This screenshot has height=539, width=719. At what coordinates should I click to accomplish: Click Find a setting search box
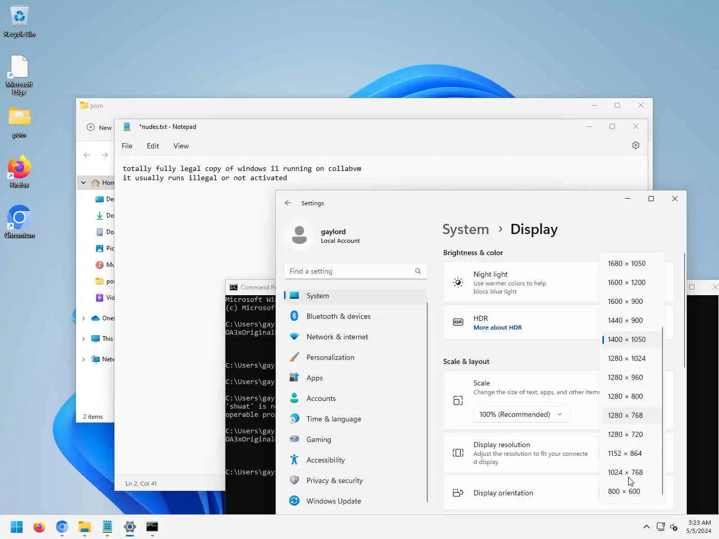[x=355, y=271]
